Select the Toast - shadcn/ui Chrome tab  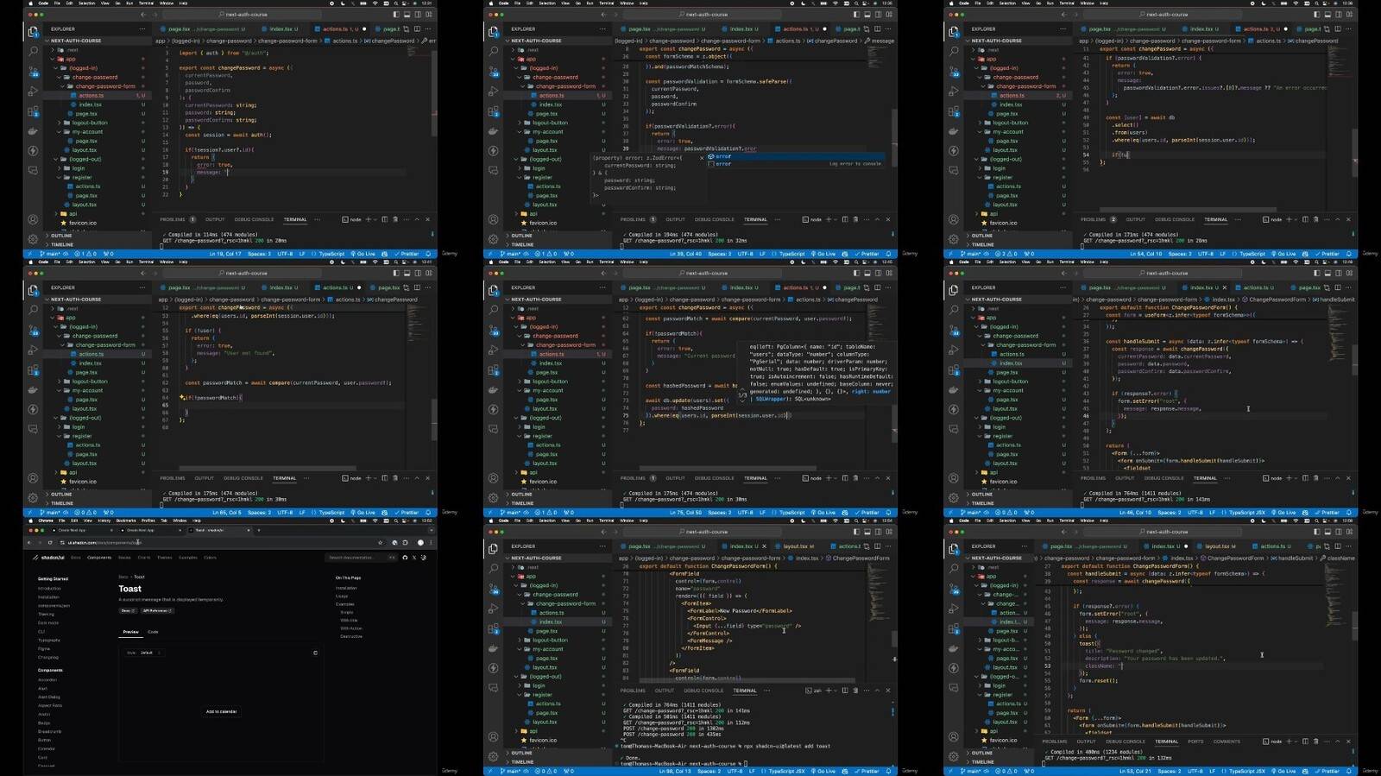coord(219,530)
